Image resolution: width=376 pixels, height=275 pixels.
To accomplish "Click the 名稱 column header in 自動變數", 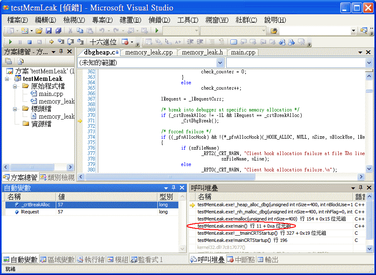I will click(30, 197).
